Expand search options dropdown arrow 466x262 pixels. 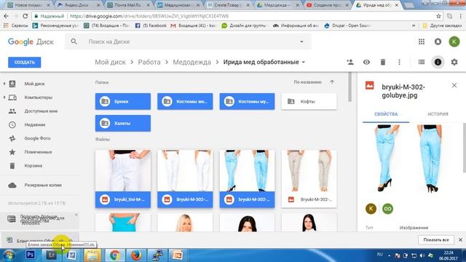point(301,42)
